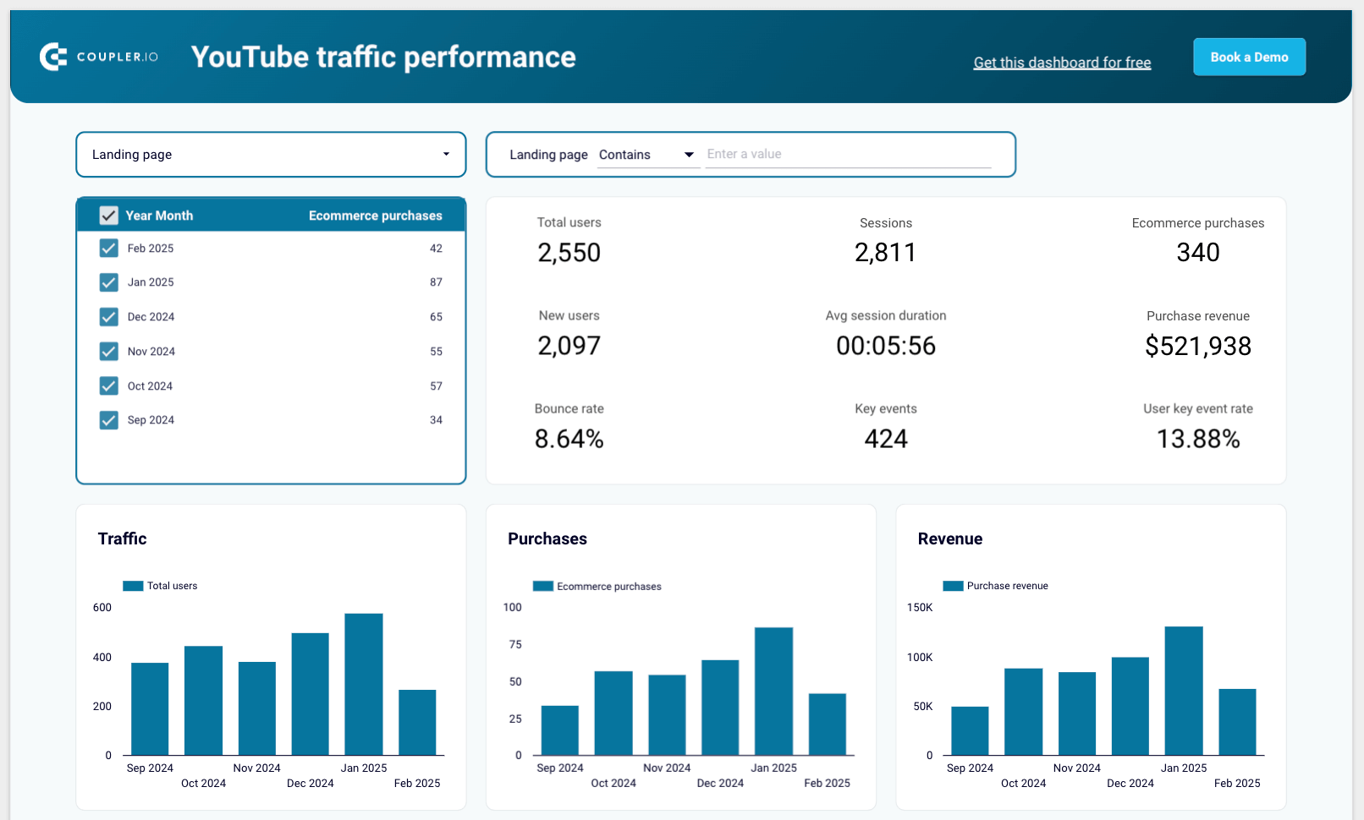Viewport: 1364px width, 820px height.
Task: Click the Total users metric value
Action: [x=569, y=252]
